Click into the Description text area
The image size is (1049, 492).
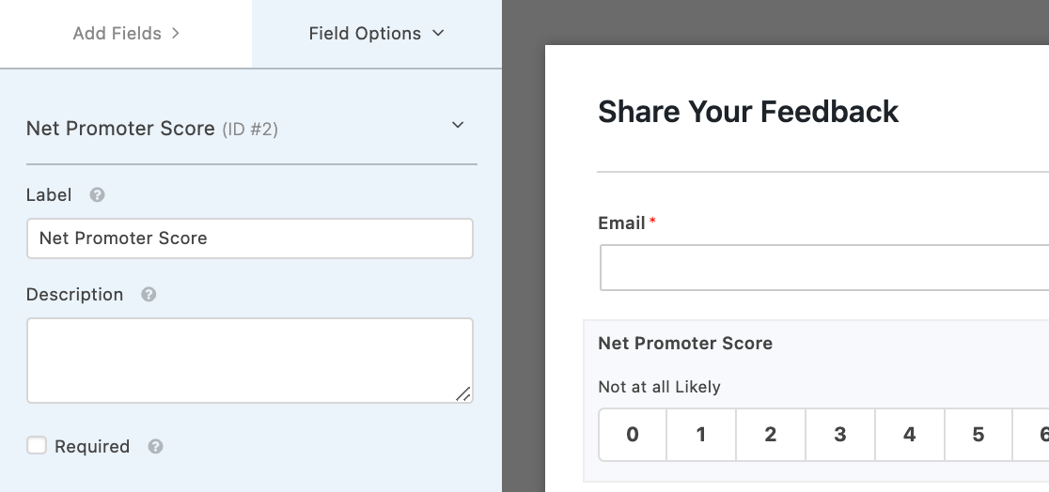249,361
